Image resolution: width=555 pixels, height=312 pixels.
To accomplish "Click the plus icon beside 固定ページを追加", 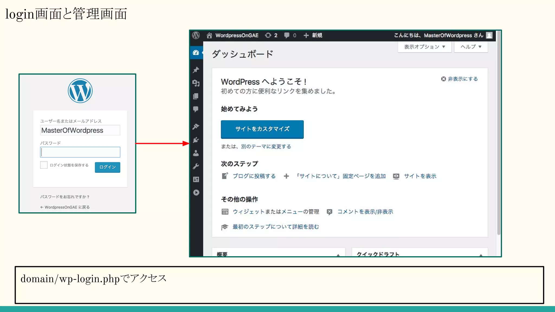I will pos(286,176).
